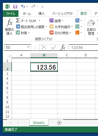Select column B header
The image size is (98, 136).
44,55
